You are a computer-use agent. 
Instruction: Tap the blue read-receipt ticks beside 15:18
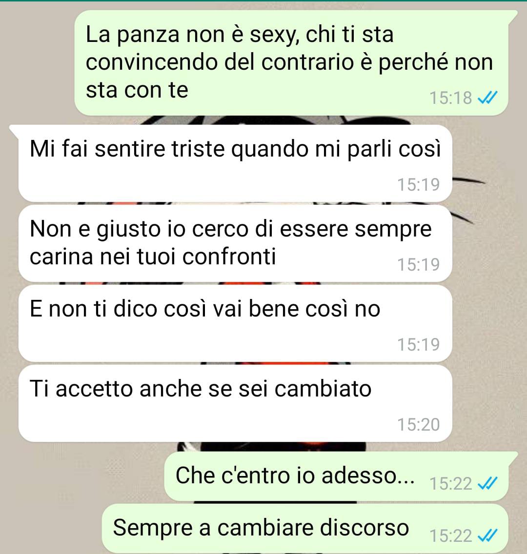[x=487, y=98]
